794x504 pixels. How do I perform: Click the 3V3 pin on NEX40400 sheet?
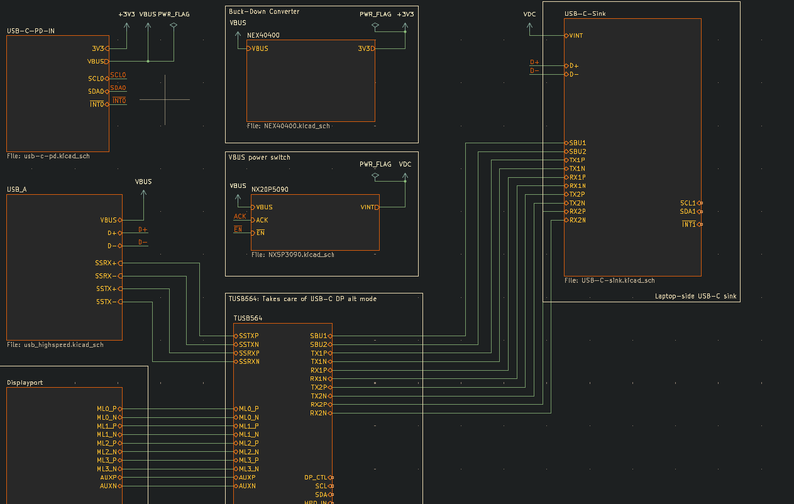click(x=367, y=48)
